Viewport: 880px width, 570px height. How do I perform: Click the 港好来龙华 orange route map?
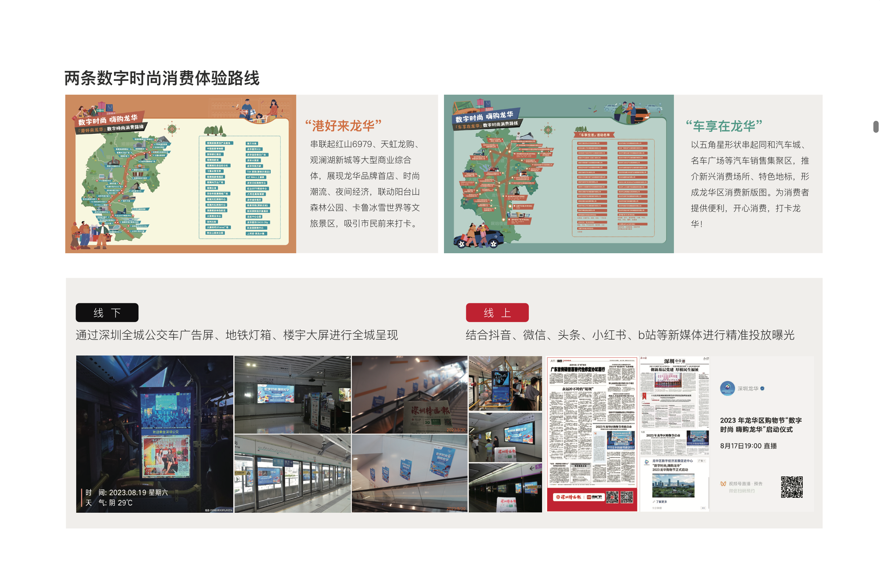coord(181,174)
